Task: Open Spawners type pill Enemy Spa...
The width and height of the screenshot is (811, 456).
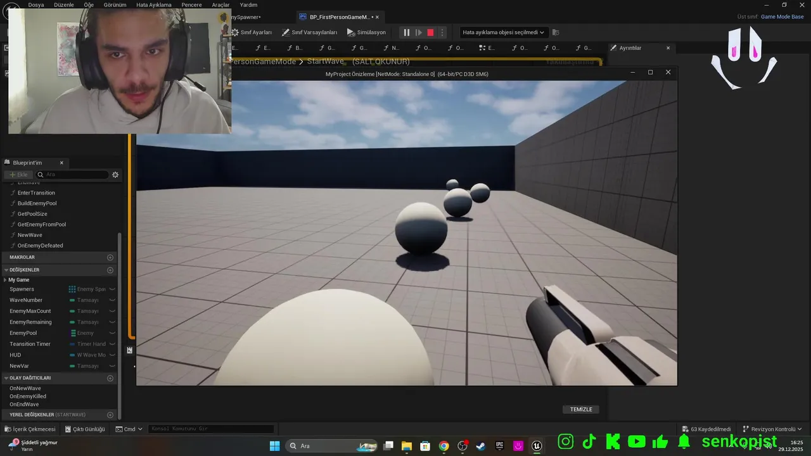Action: tap(87, 289)
